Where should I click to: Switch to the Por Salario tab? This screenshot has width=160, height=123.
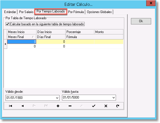click(26, 12)
